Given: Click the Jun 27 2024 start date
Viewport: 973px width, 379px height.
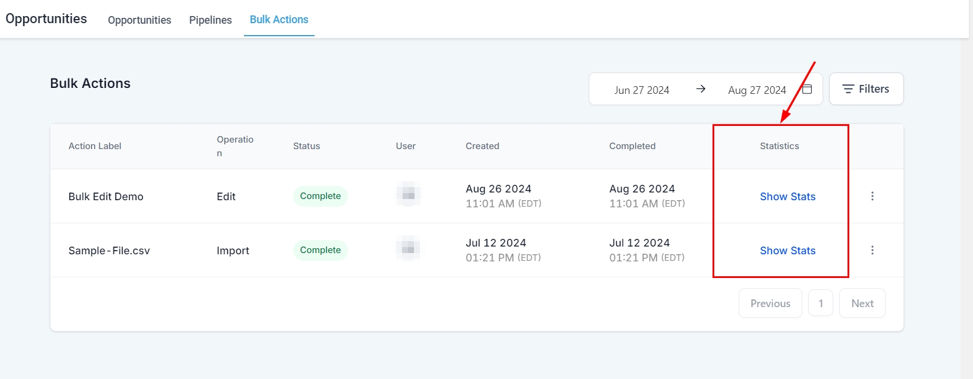Looking at the screenshot, I should (x=642, y=90).
